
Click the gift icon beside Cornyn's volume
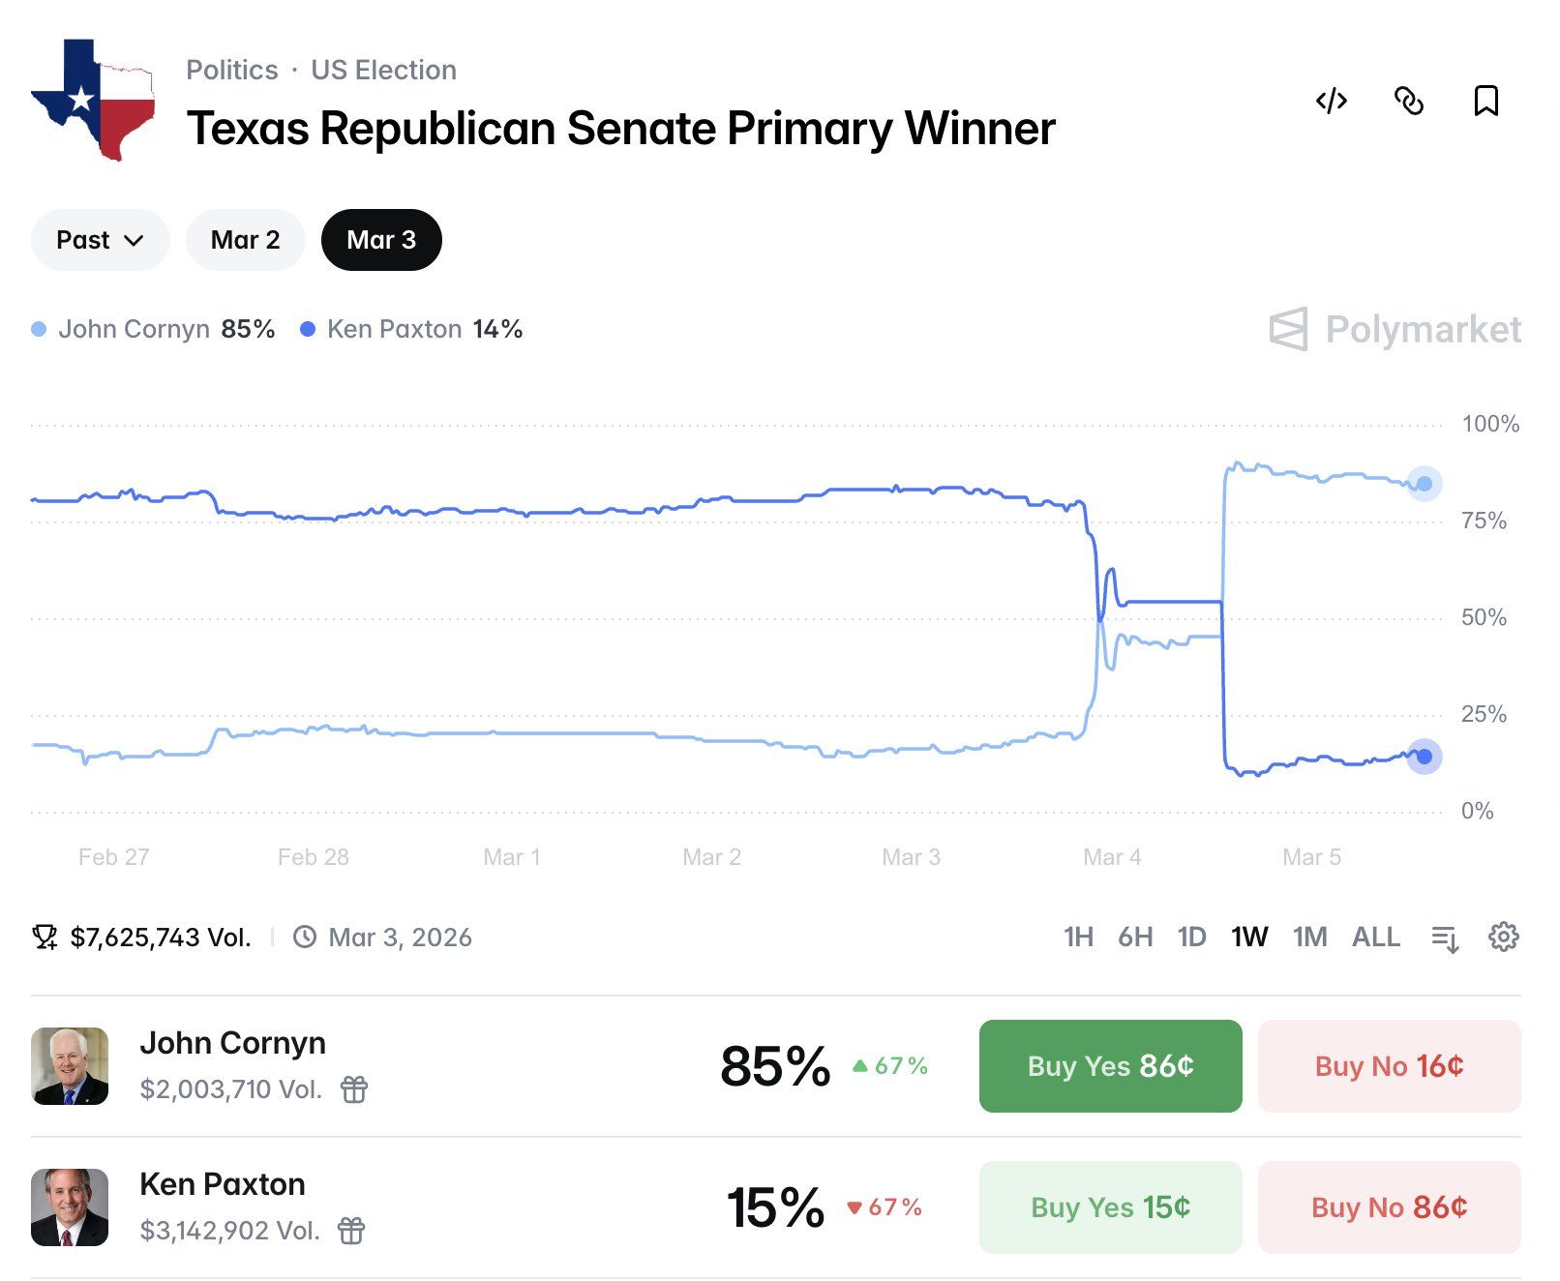coord(354,1089)
